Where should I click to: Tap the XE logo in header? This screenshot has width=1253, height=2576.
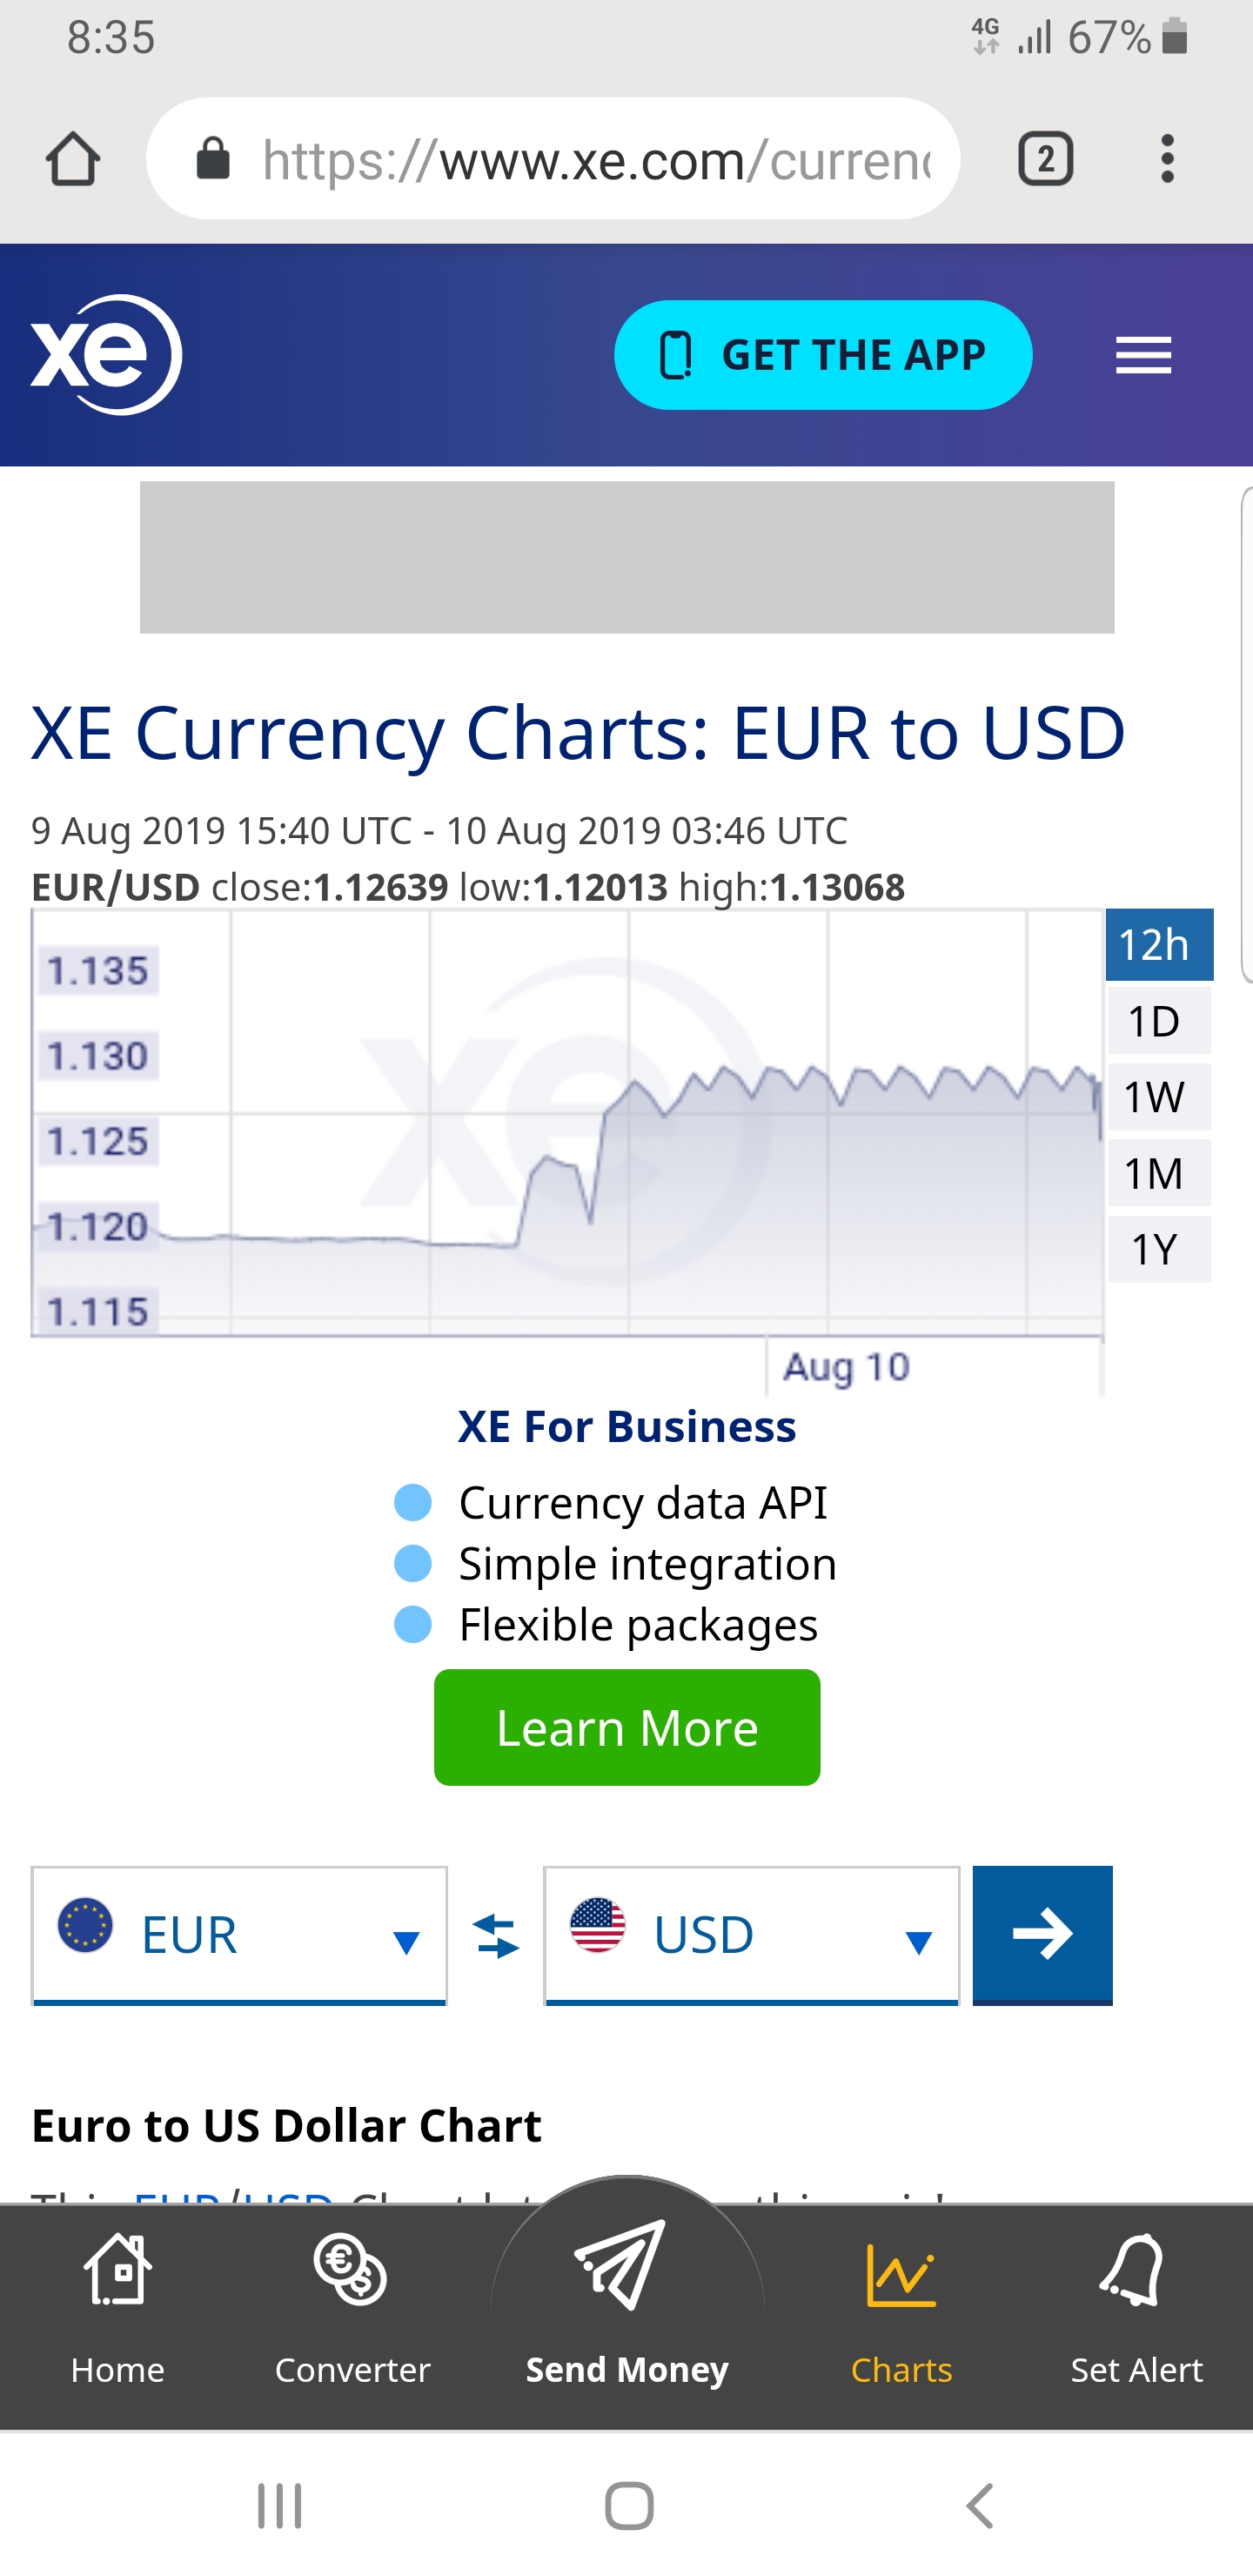tap(106, 355)
